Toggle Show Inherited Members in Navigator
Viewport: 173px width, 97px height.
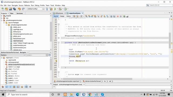[x=3, y=87]
